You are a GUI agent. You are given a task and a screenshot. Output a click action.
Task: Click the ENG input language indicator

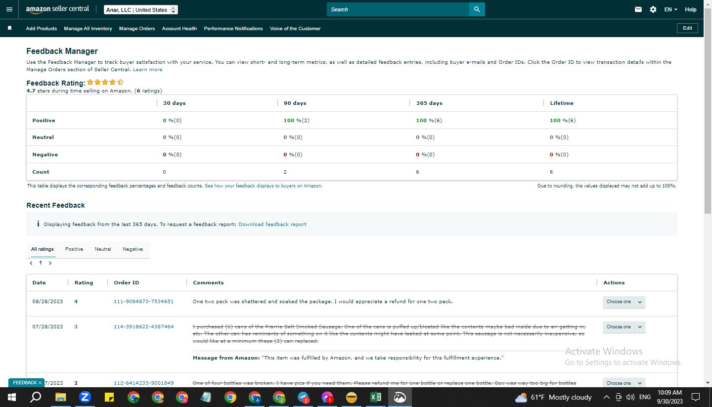[645, 397]
